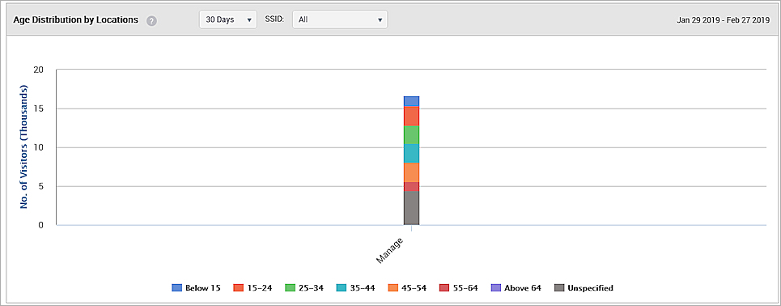Click the Age Distribution by Locations title

[76, 20]
